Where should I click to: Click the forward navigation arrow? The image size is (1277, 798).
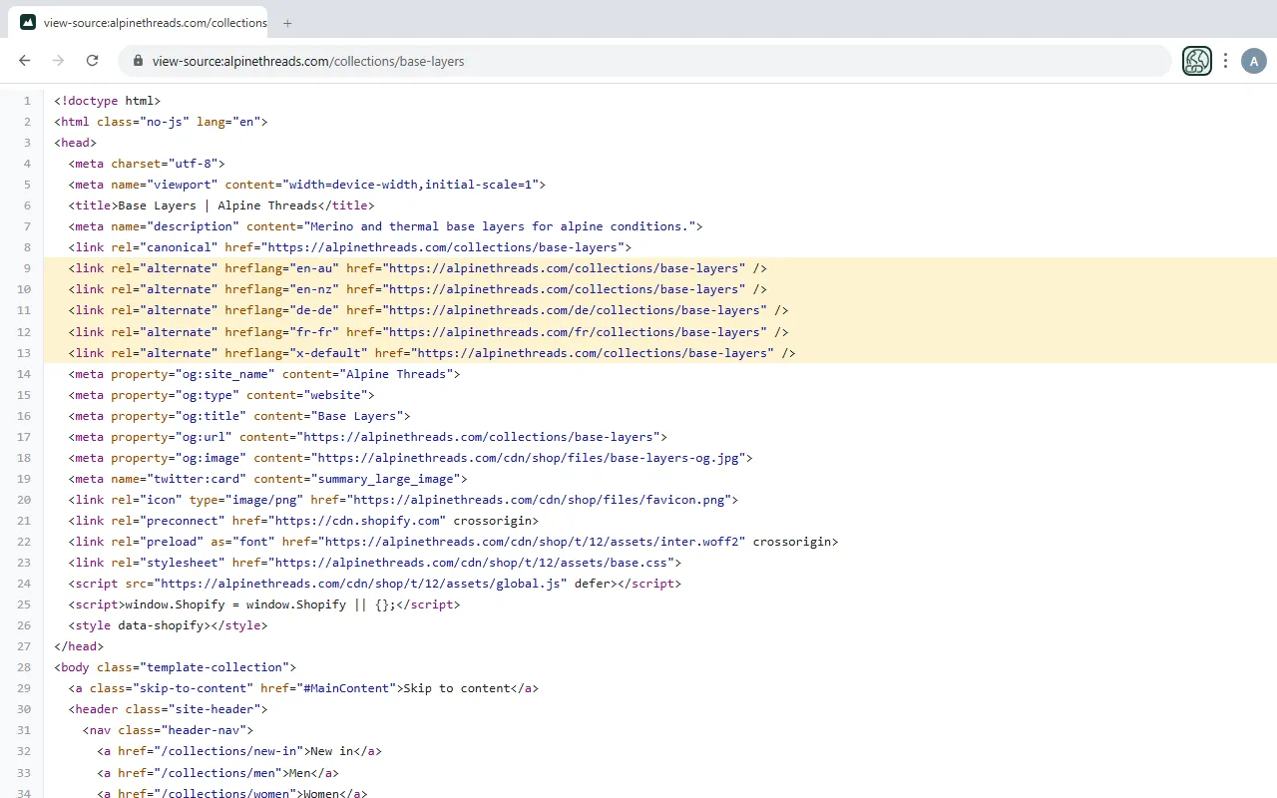[59, 61]
